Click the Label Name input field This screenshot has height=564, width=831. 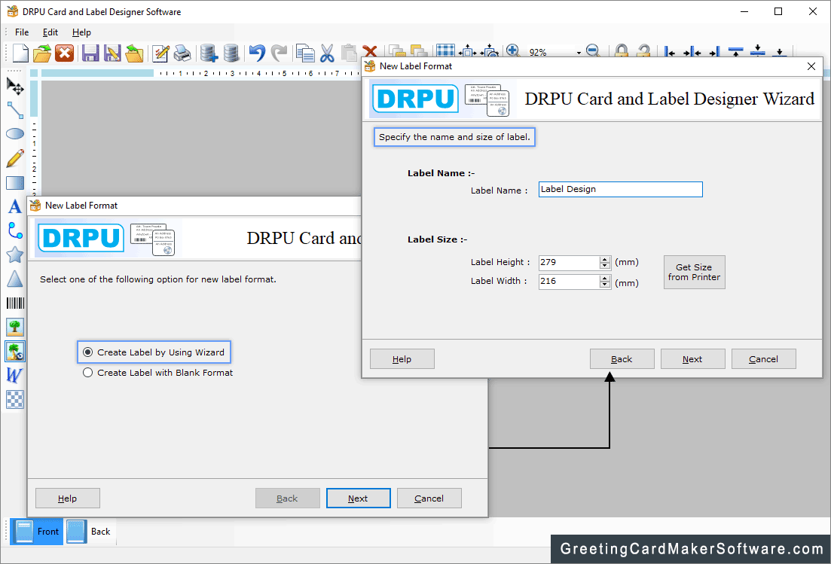pos(621,190)
